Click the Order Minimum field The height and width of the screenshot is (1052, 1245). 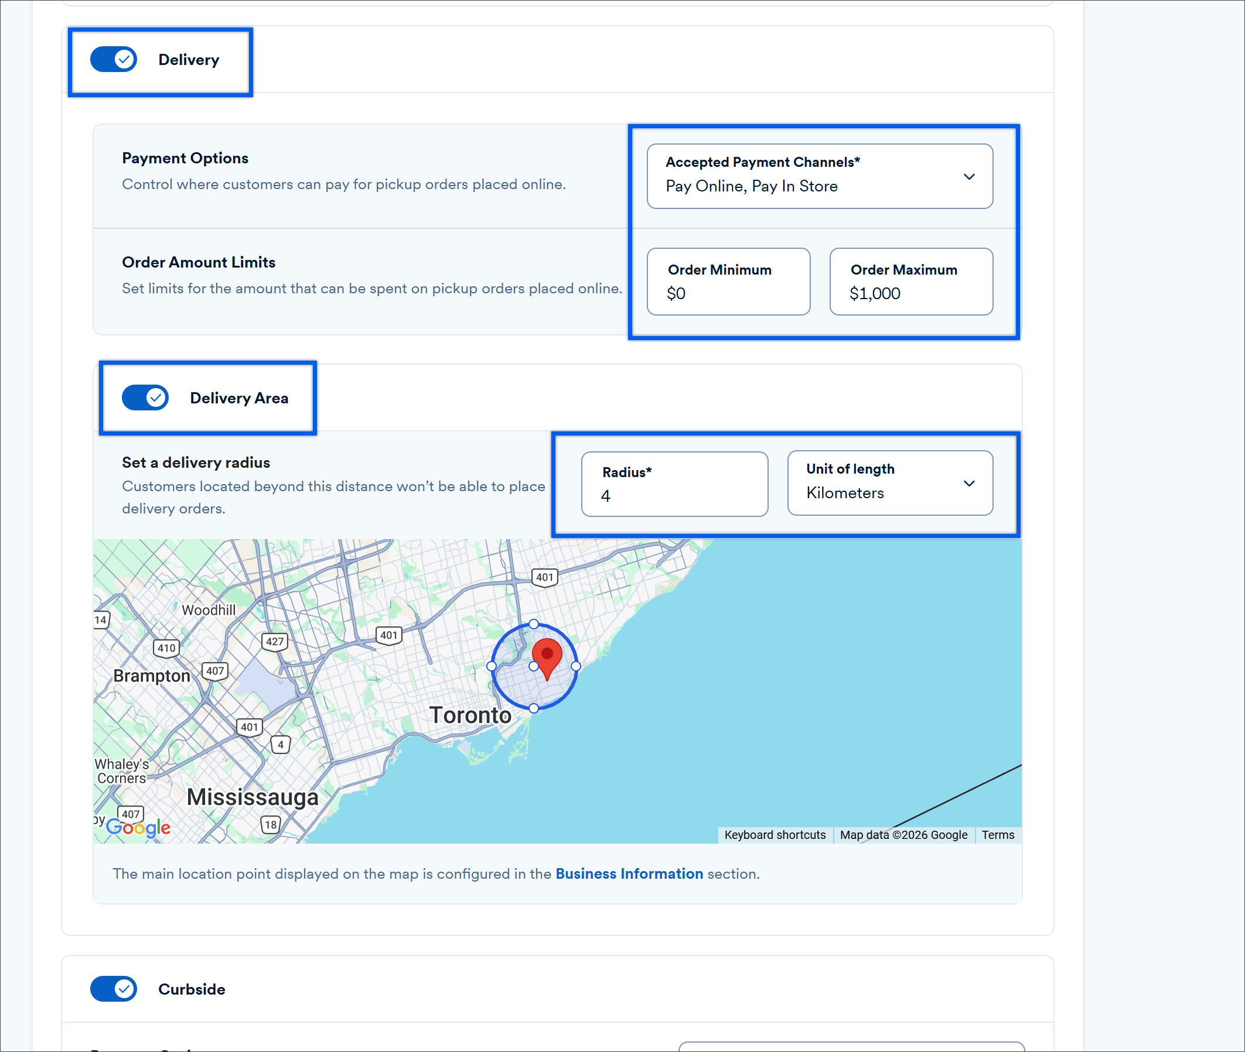728,282
